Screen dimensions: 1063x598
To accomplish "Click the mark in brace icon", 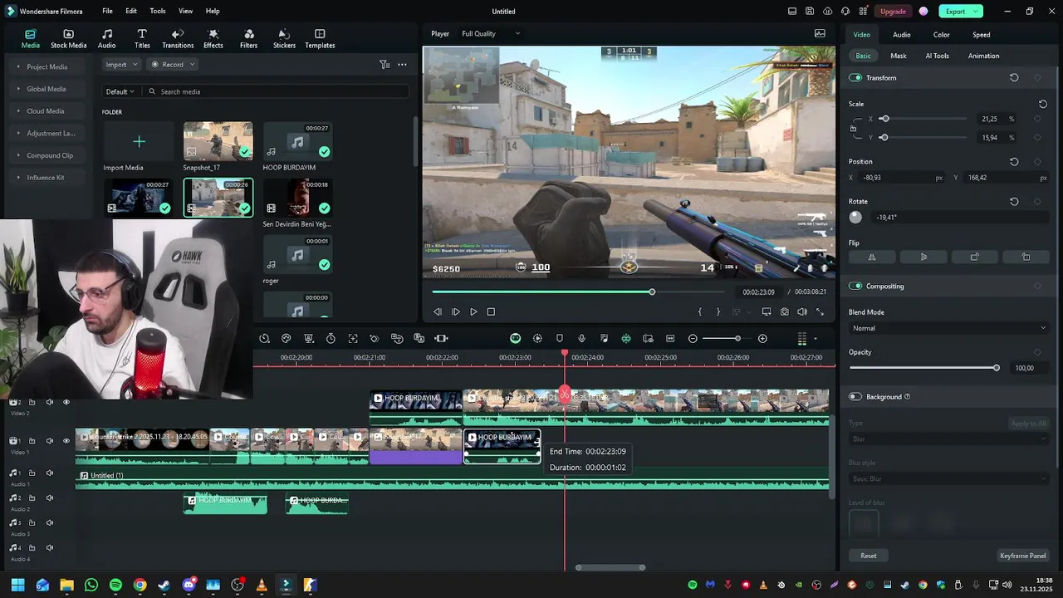I will [x=700, y=311].
